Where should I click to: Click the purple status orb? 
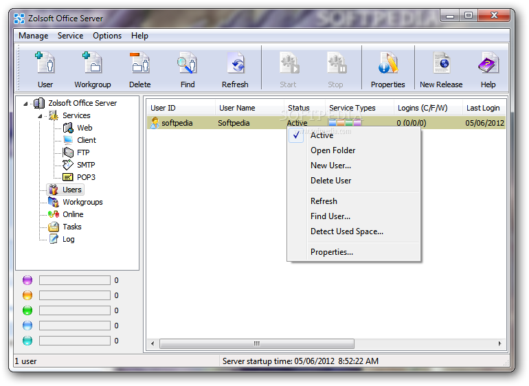click(x=27, y=280)
